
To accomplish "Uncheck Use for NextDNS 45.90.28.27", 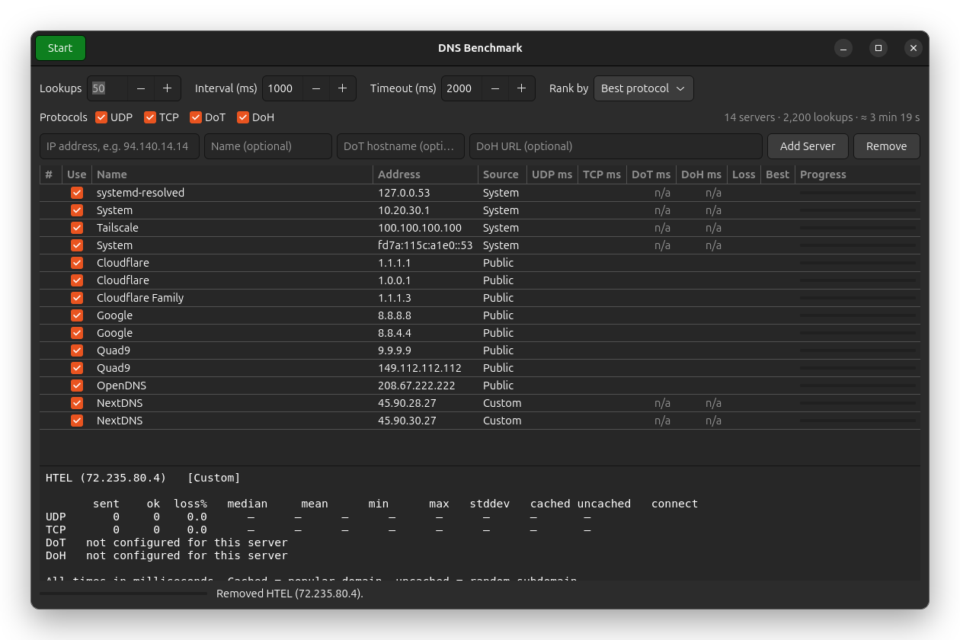I will click(x=77, y=403).
